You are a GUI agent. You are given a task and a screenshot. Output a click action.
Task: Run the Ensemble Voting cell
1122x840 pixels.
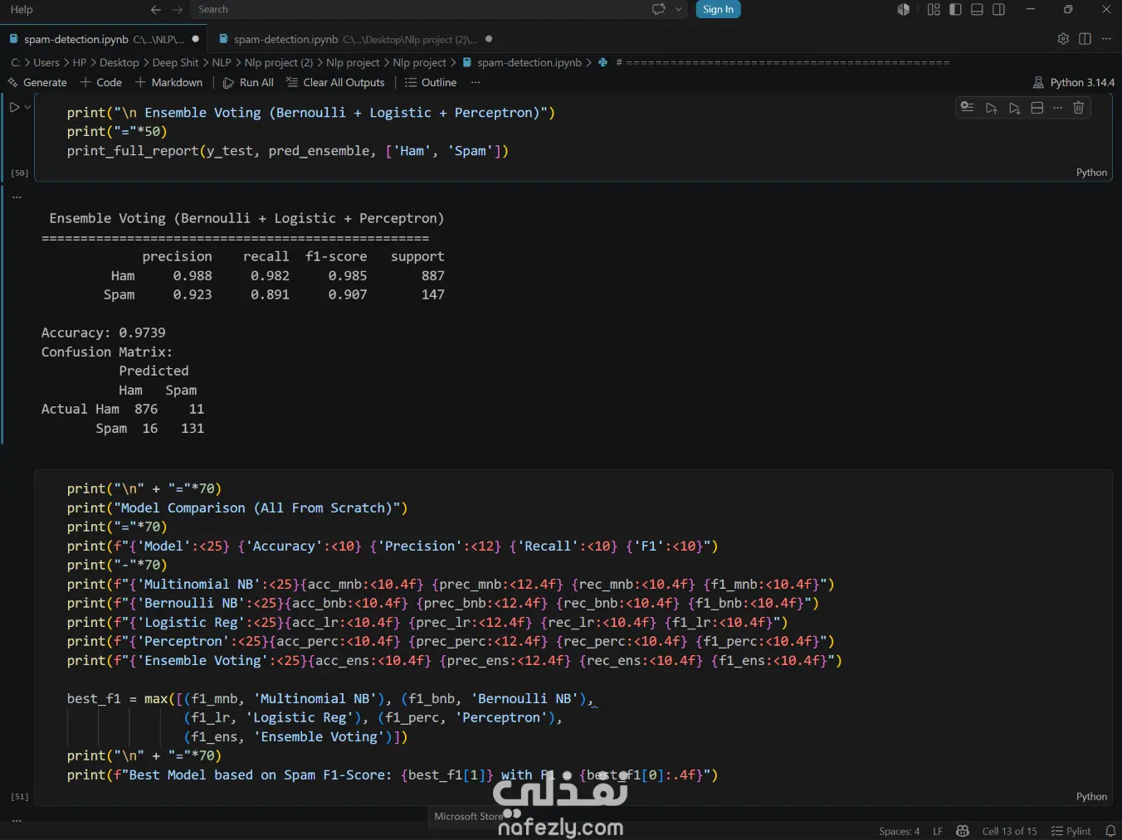14,107
